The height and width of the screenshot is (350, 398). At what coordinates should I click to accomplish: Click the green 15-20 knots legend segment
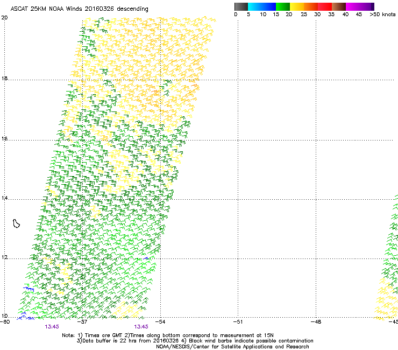pos(283,6)
